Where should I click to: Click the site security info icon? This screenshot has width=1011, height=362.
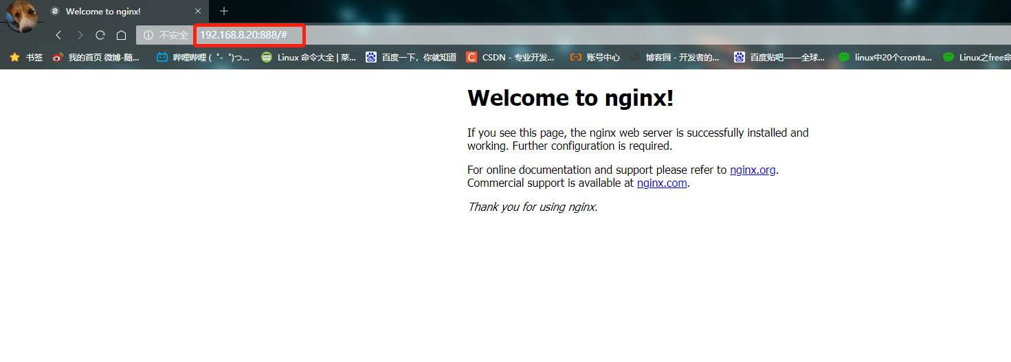pos(148,35)
